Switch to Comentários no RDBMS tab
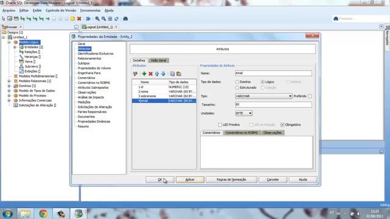Image resolution: width=390 pixels, height=219 pixels. pyautogui.click(x=241, y=133)
